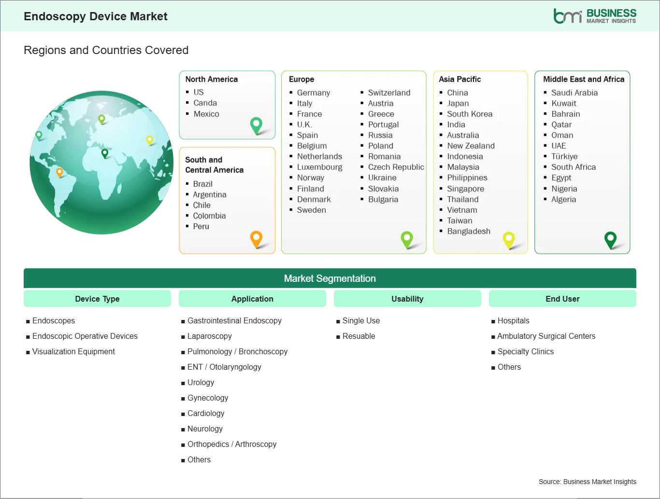Click the dark green pin in Middle East and Africa box

tap(610, 239)
